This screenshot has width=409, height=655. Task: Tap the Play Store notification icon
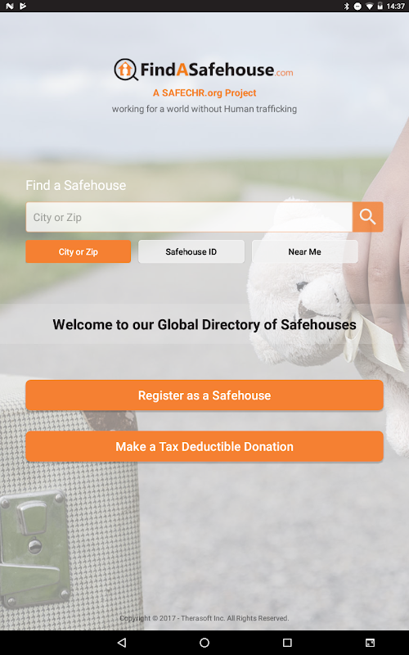click(x=23, y=6)
